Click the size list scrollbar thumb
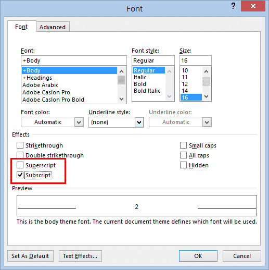 click(x=206, y=82)
